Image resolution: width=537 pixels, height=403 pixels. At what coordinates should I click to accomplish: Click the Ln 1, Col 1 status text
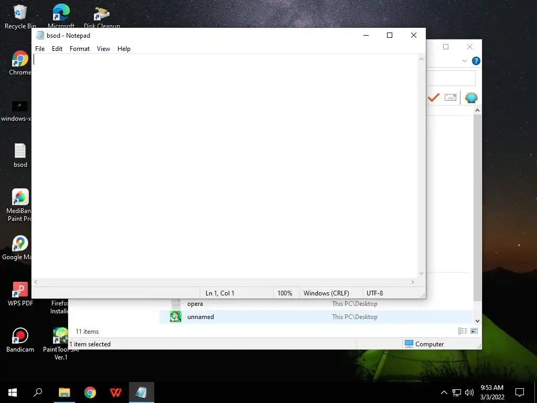point(220,293)
